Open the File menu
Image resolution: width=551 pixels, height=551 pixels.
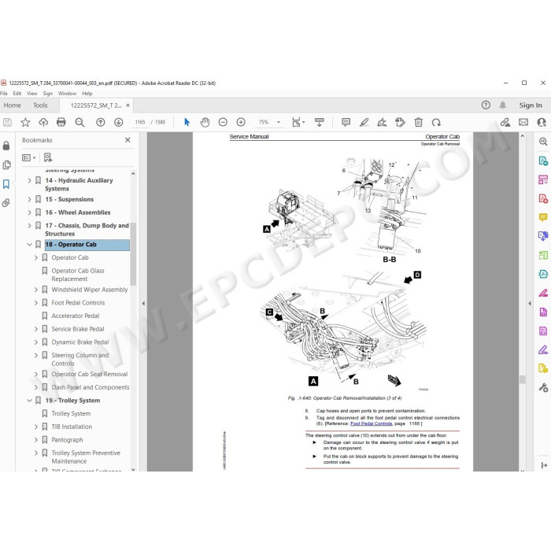pyautogui.click(x=4, y=94)
